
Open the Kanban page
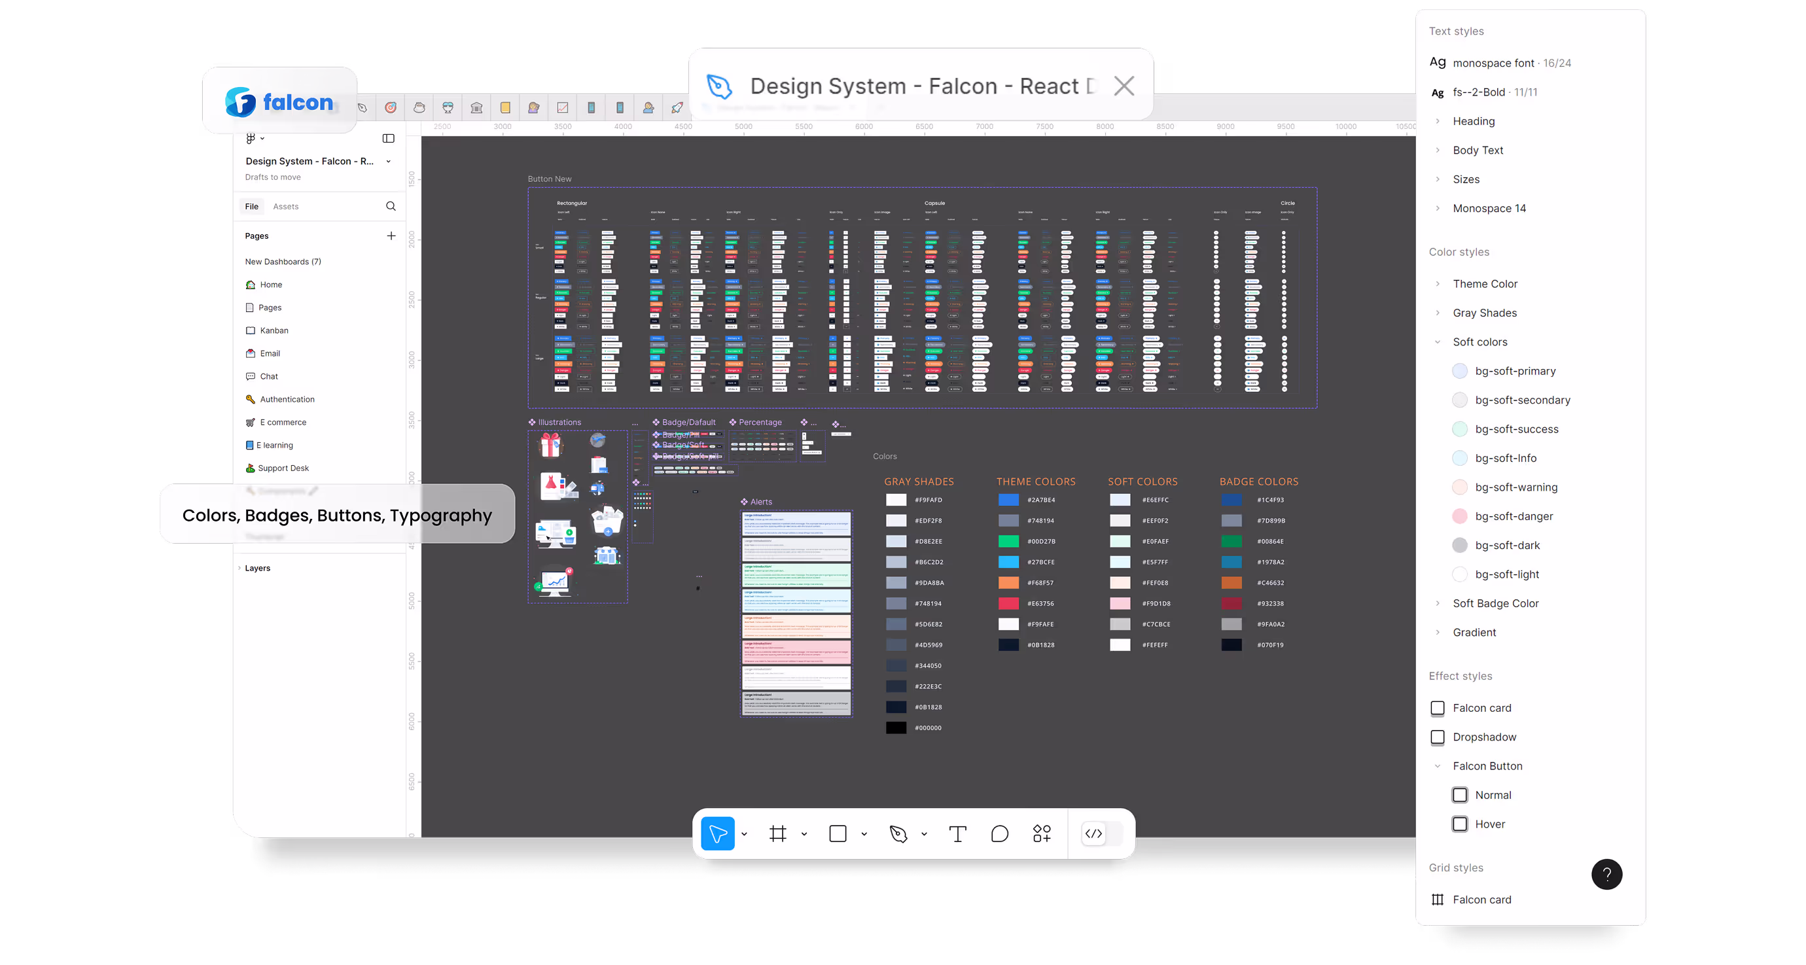266,330
